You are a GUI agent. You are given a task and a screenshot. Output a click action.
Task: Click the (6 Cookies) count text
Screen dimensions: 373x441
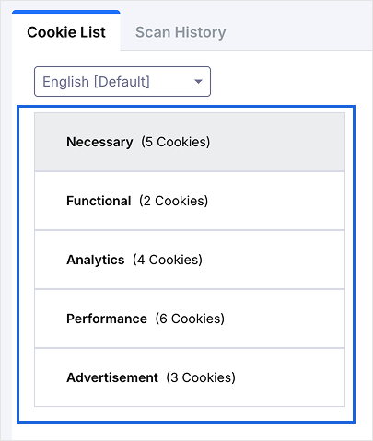(x=190, y=319)
